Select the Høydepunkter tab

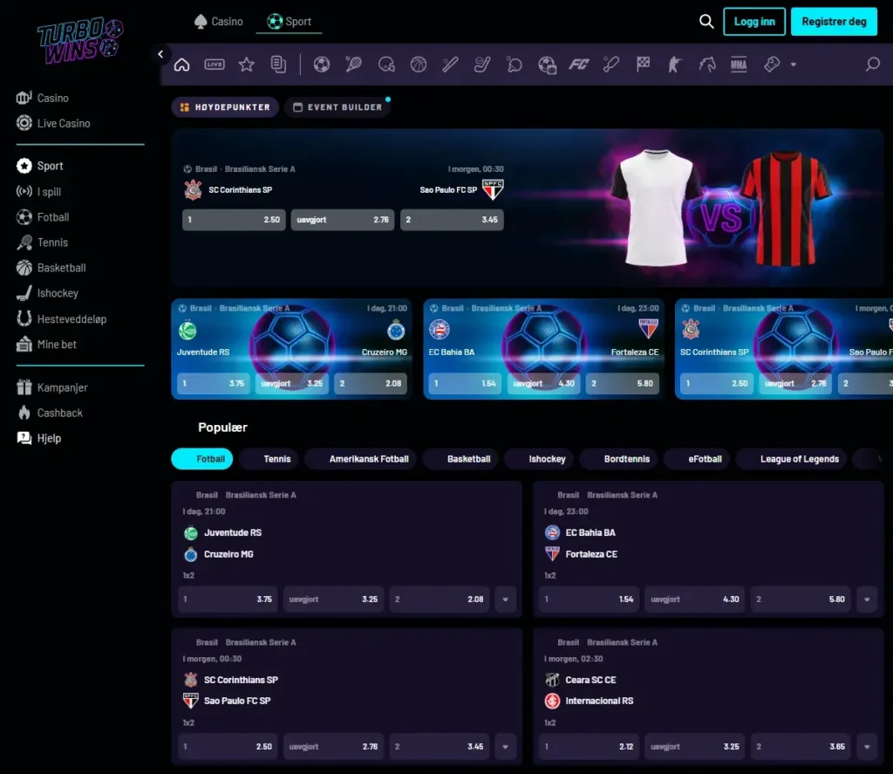click(x=225, y=107)
